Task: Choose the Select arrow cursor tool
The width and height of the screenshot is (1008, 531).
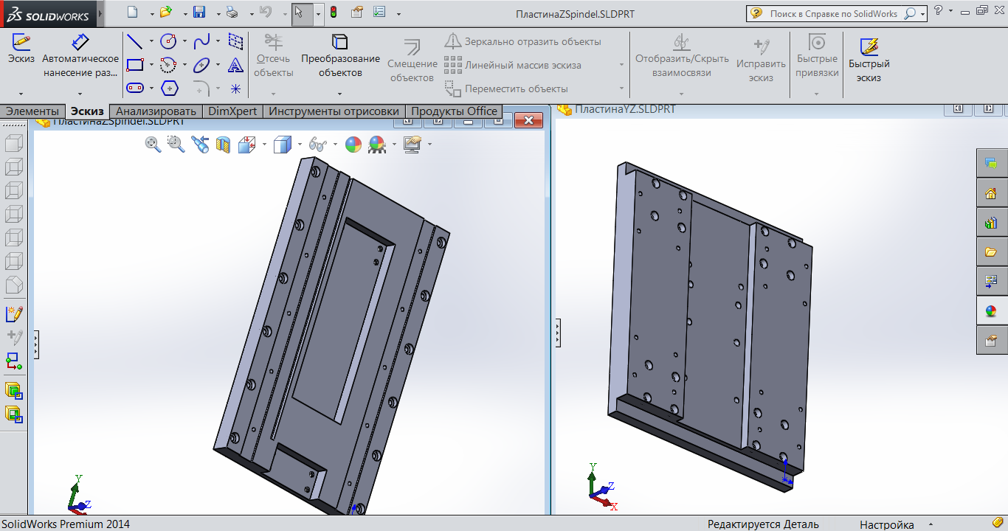Action: pyautogui.click(x=300, y=13)
